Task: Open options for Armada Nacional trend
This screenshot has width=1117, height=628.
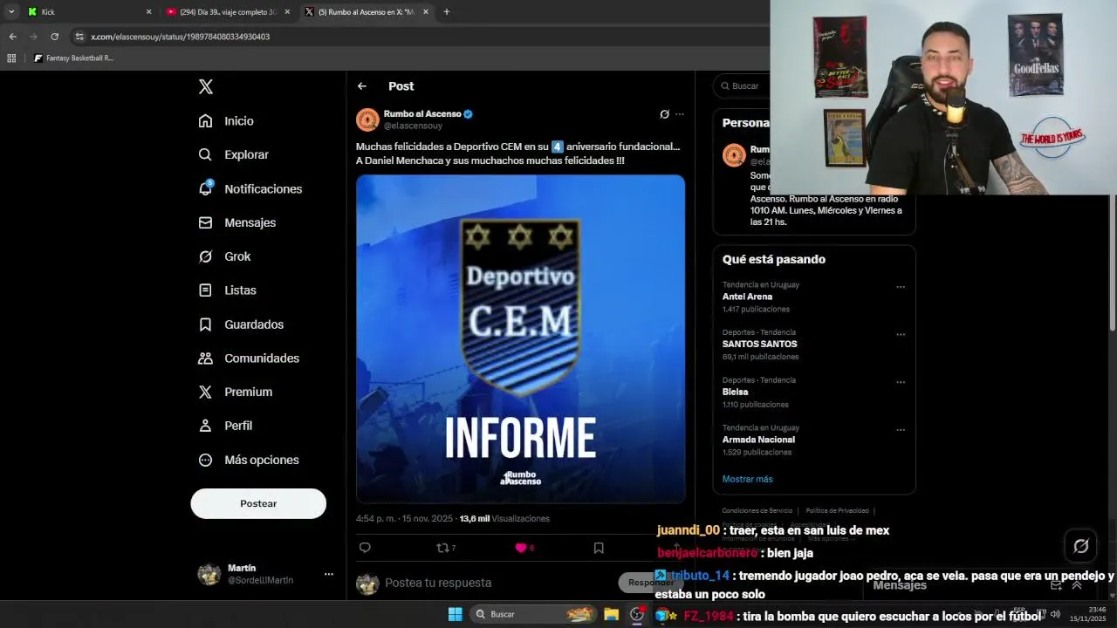Action: [901, 430]
